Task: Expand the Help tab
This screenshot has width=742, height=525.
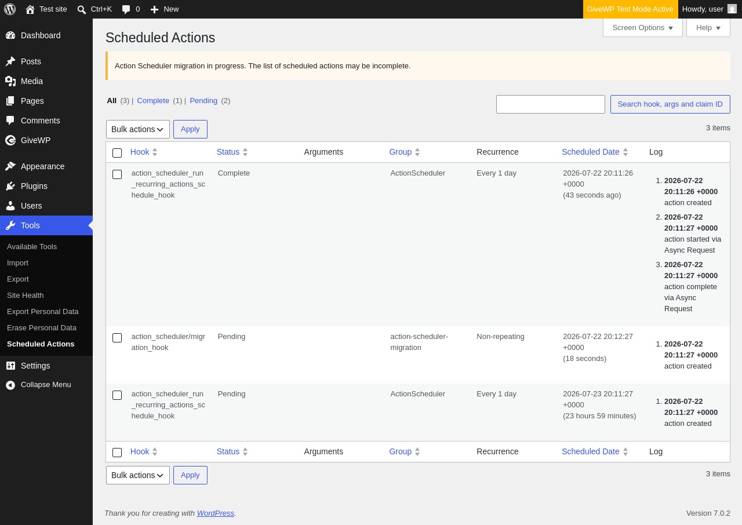Action: (x=708, y=27)
